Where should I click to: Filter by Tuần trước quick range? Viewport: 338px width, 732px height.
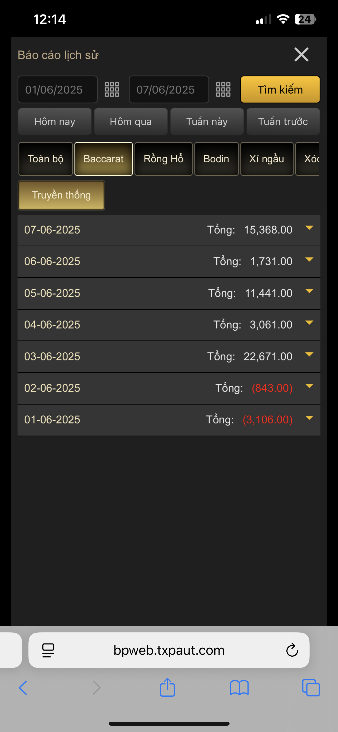tap(283, 122)
